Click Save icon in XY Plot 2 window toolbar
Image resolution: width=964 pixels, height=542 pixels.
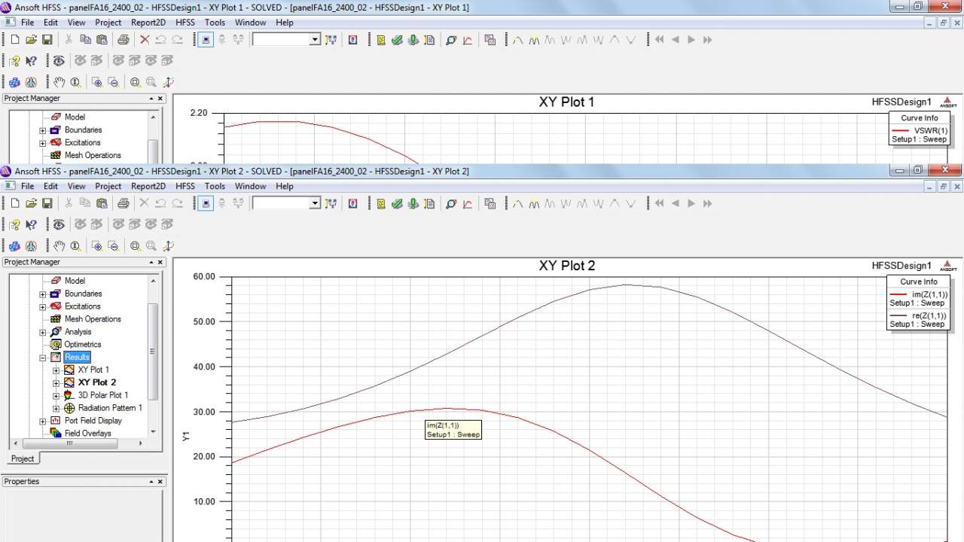click(x=47, y=203)
